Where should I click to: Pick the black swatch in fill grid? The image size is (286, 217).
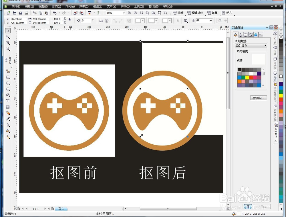239,69
